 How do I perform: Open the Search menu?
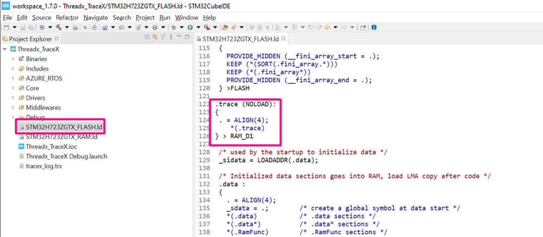[x=122, y=17]
